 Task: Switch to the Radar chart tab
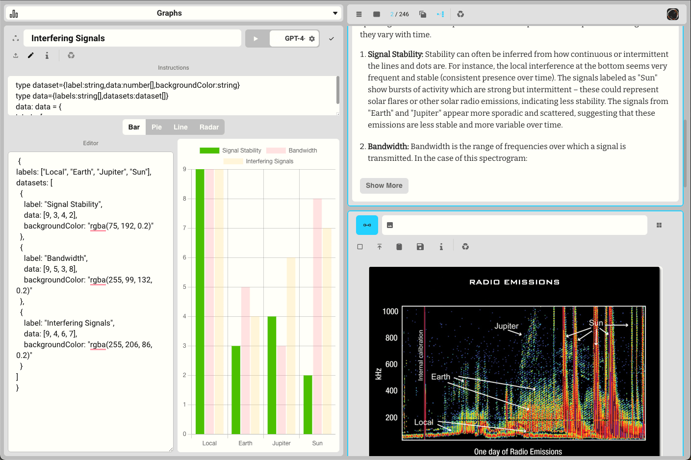coord(209,127)
